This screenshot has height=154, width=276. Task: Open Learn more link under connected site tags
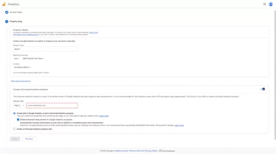coord(104,116)
